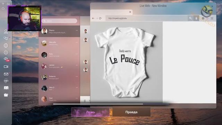Go forward in the Live Web browser

[x=97, y=18]
